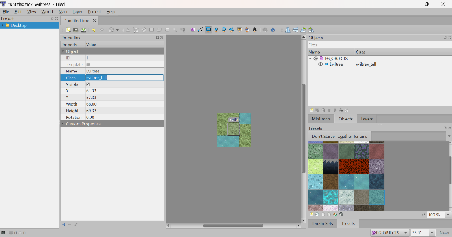This screenshot has width=452, height=237.
Task: Click the News link in status bar
Action: [x=444, y=233]
